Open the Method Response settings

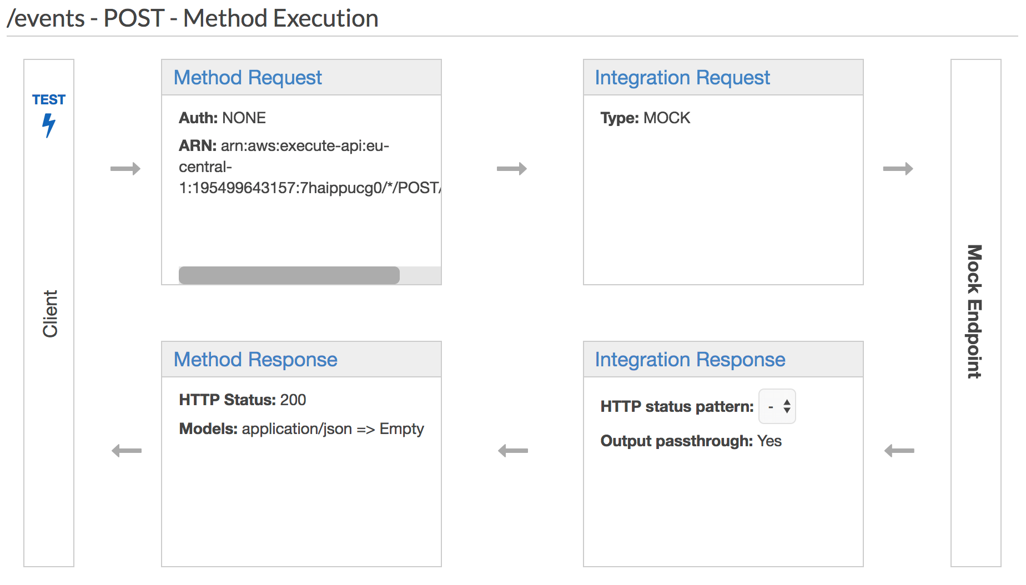point(255,360)
